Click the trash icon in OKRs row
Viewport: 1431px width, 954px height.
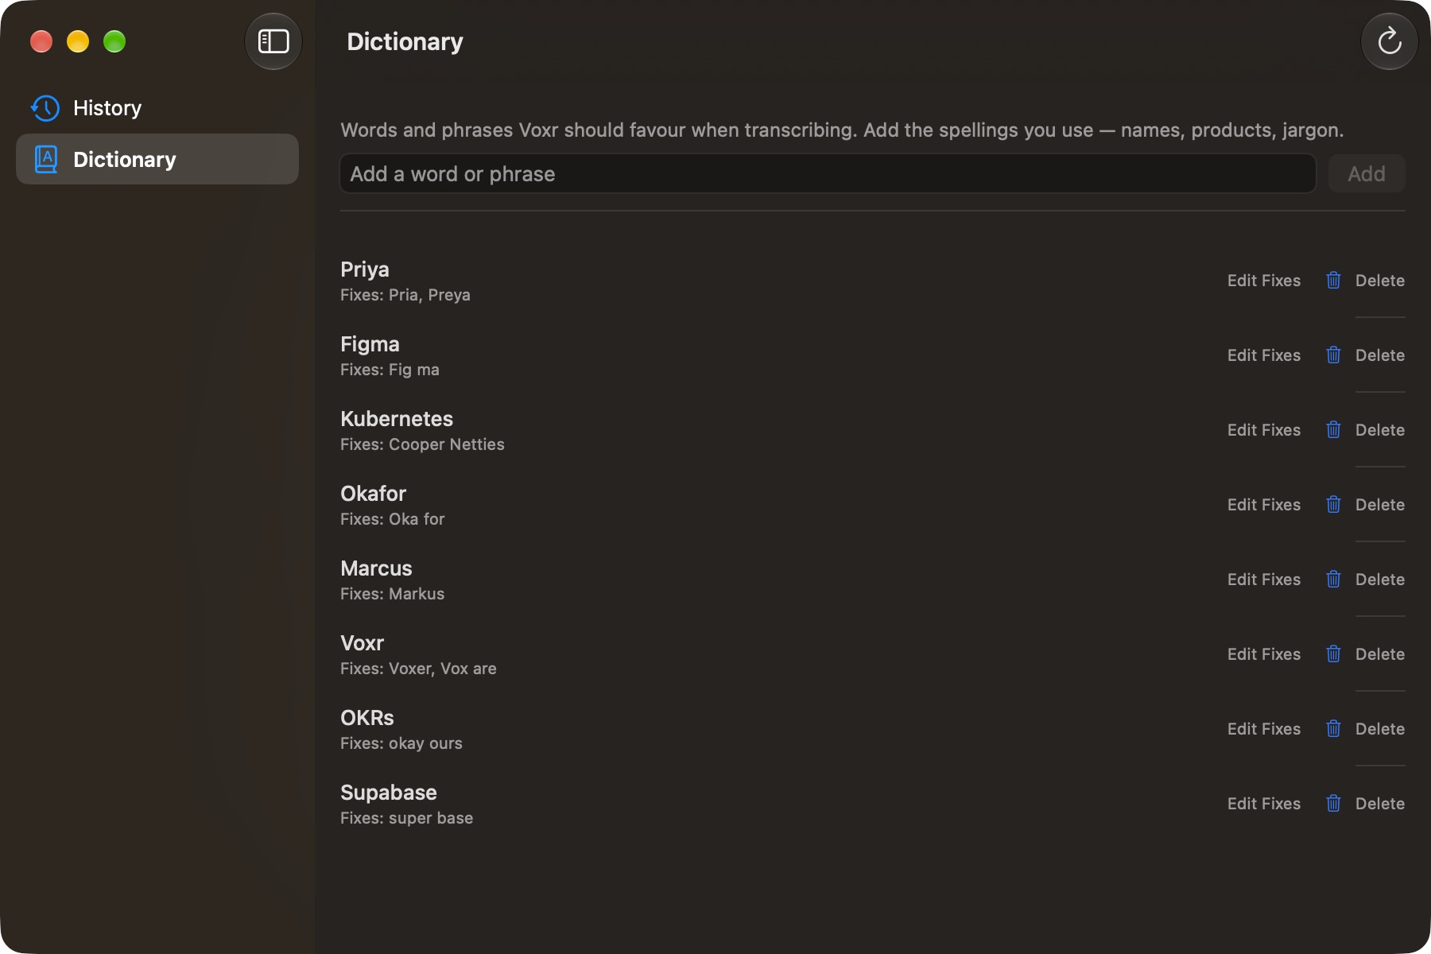click(x=1334, y=729)
